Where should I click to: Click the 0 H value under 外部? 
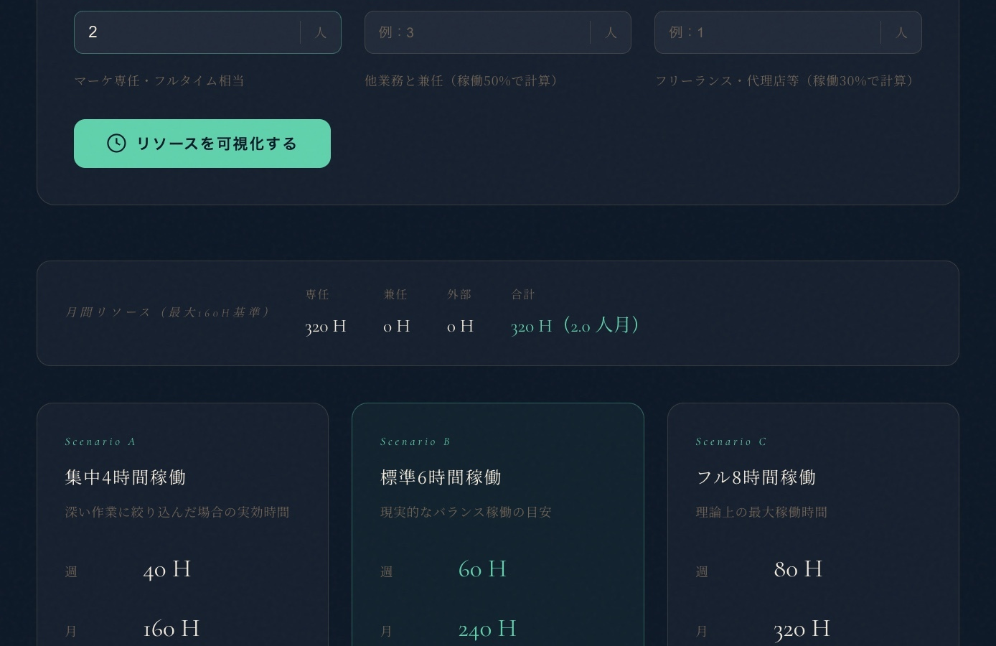pyautogui.click(x=460, y=327)
